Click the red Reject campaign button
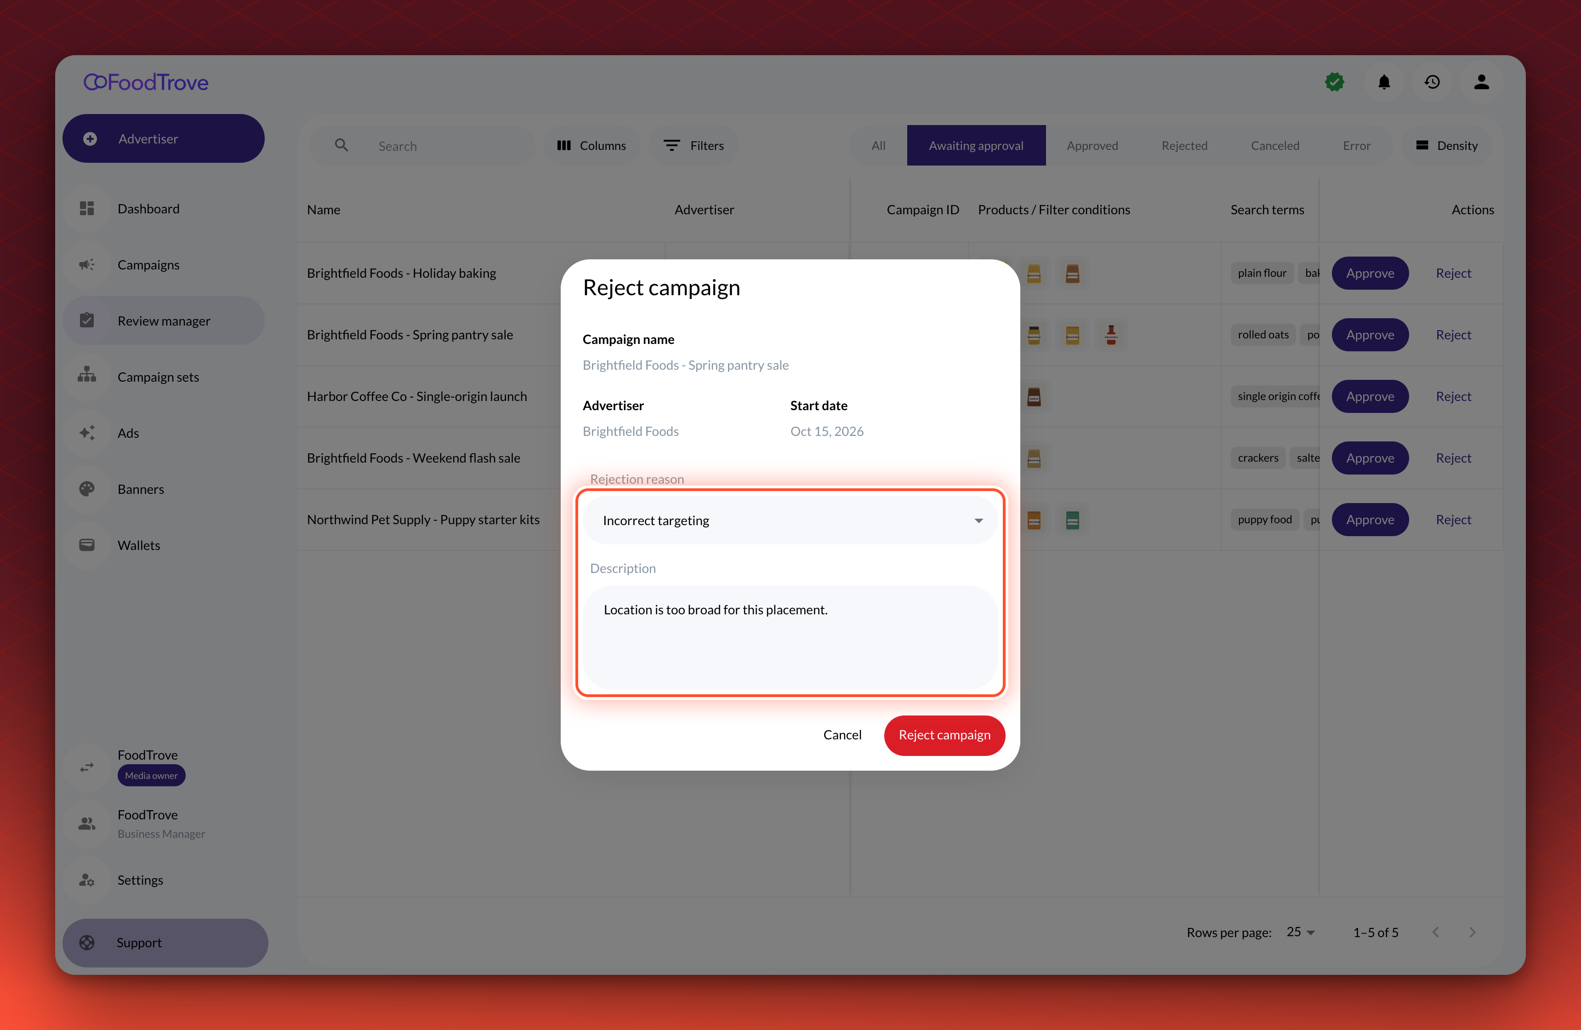This screenshot has width=1581, height=1030. (x=944, y=735)
